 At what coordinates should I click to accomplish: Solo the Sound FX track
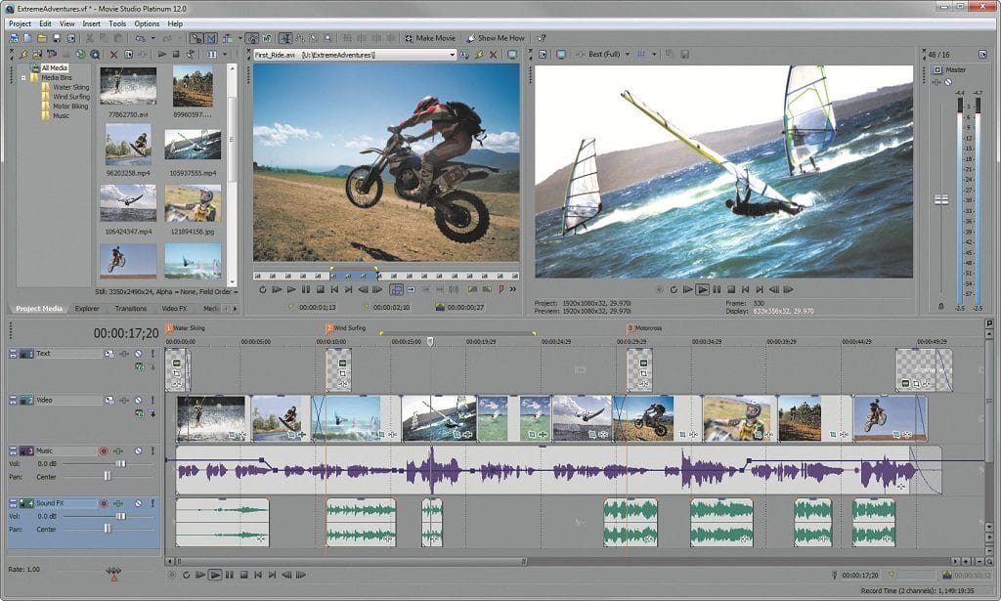152,503
